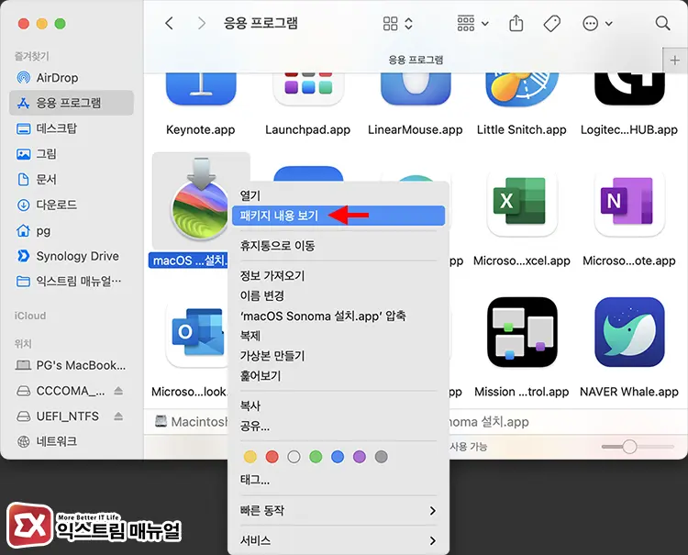Select the Keynote.app icon
Viewport: 688px width, 555px height.
point(201,90)
